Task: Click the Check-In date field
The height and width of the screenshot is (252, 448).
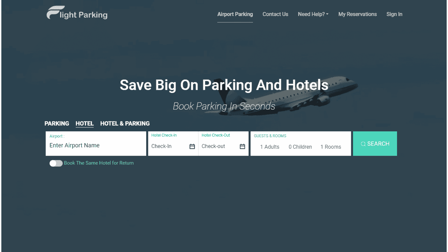Action: pos(173,143)
